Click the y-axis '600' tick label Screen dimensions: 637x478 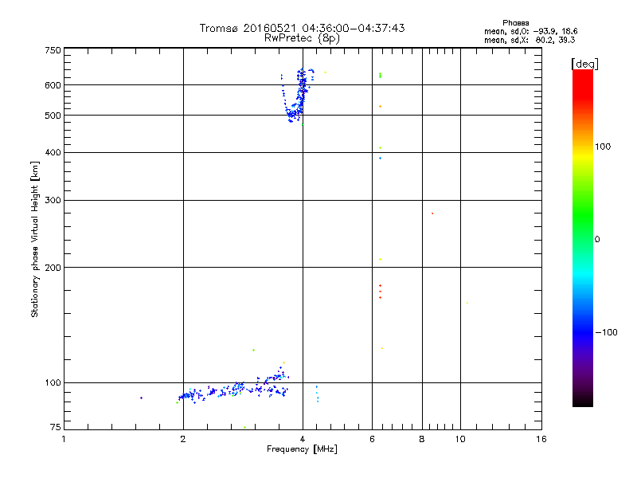(x=53, y=85)
